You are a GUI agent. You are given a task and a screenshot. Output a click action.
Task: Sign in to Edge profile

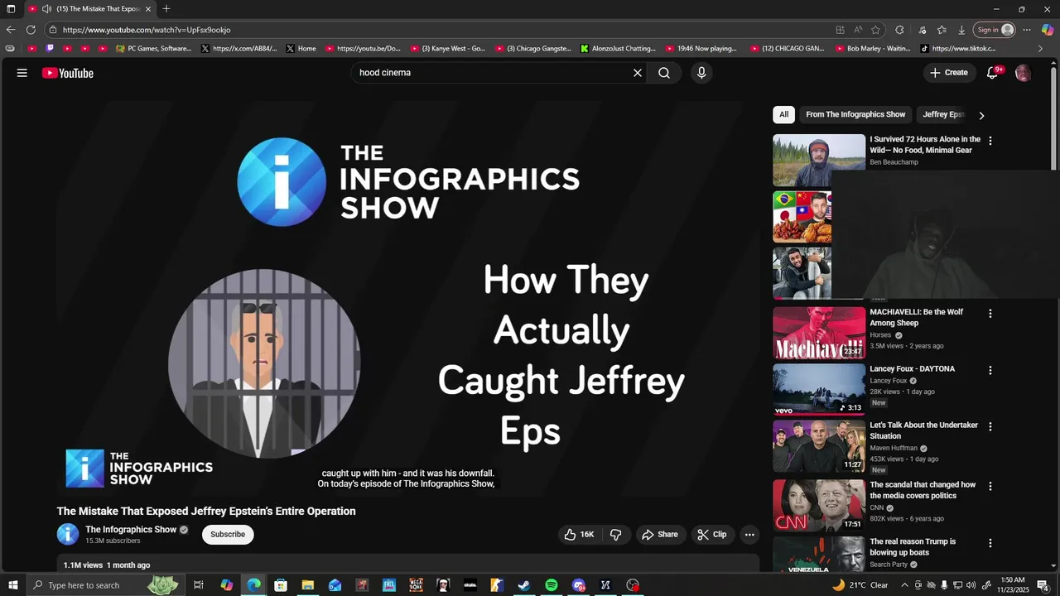point(995,30)
